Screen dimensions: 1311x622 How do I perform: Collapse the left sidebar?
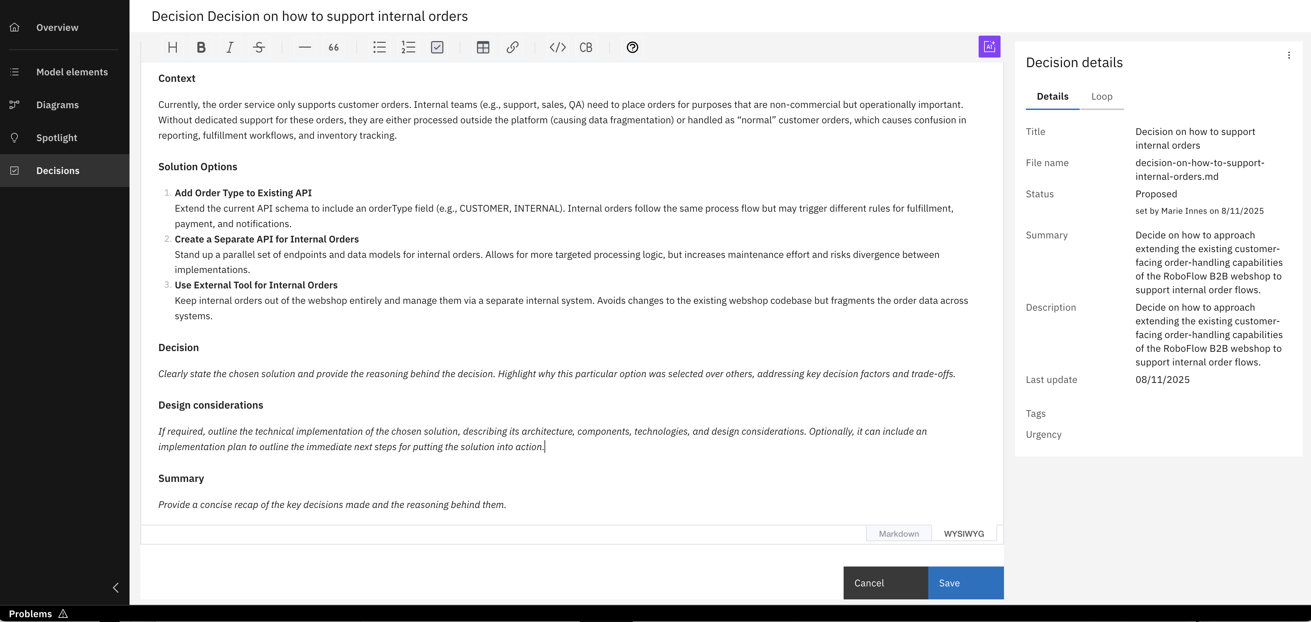(115, 587)
